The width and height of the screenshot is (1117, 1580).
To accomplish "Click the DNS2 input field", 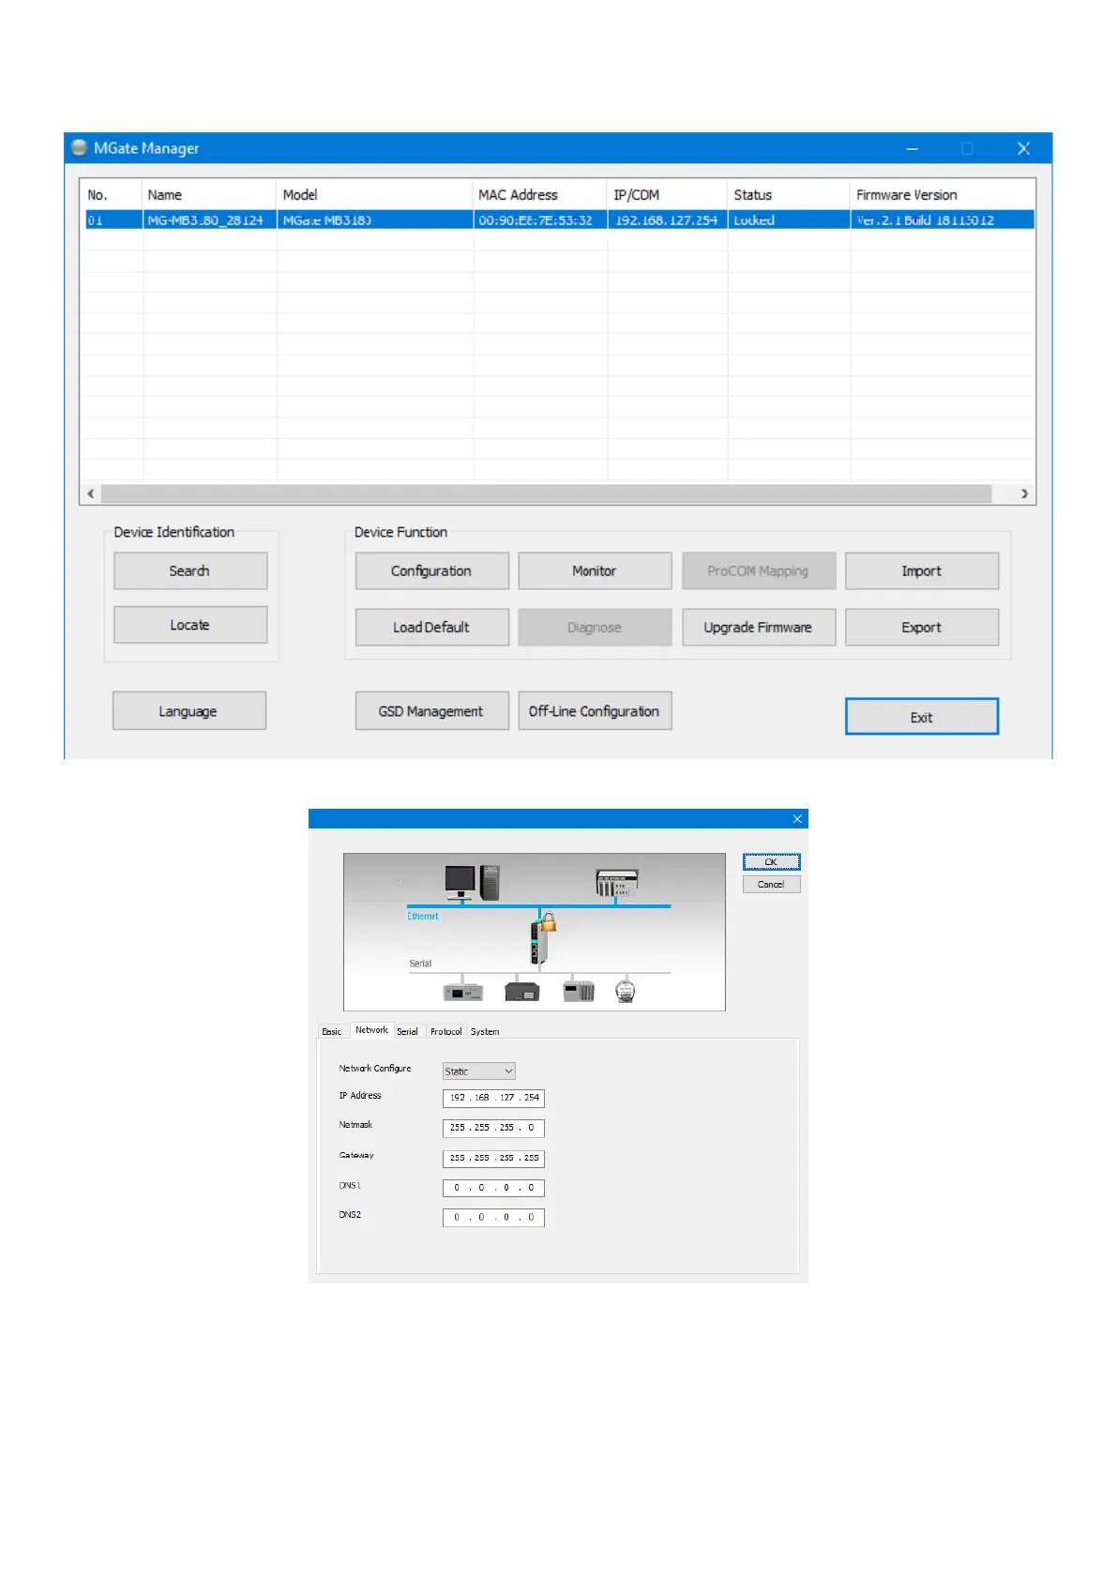I will click(x=493, y=1218).
